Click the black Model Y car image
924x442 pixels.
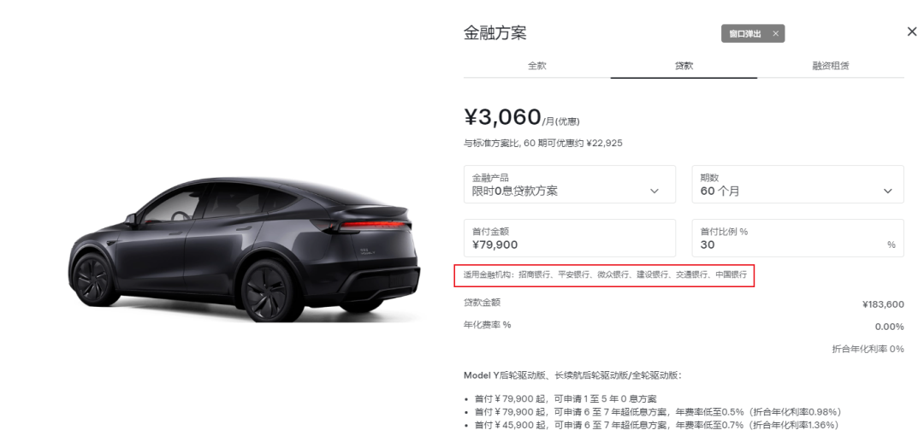point(243,250)
